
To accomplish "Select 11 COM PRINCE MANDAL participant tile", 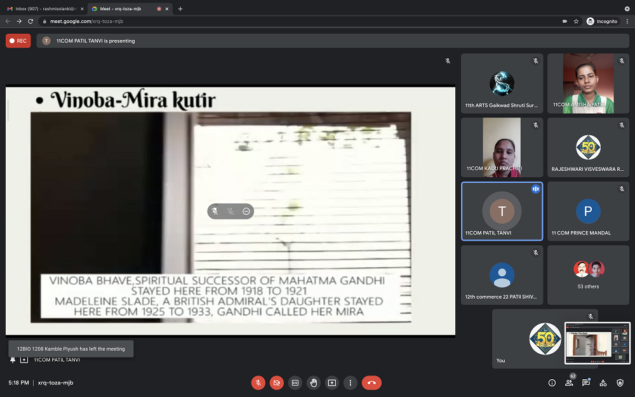I will click(588, 211).
